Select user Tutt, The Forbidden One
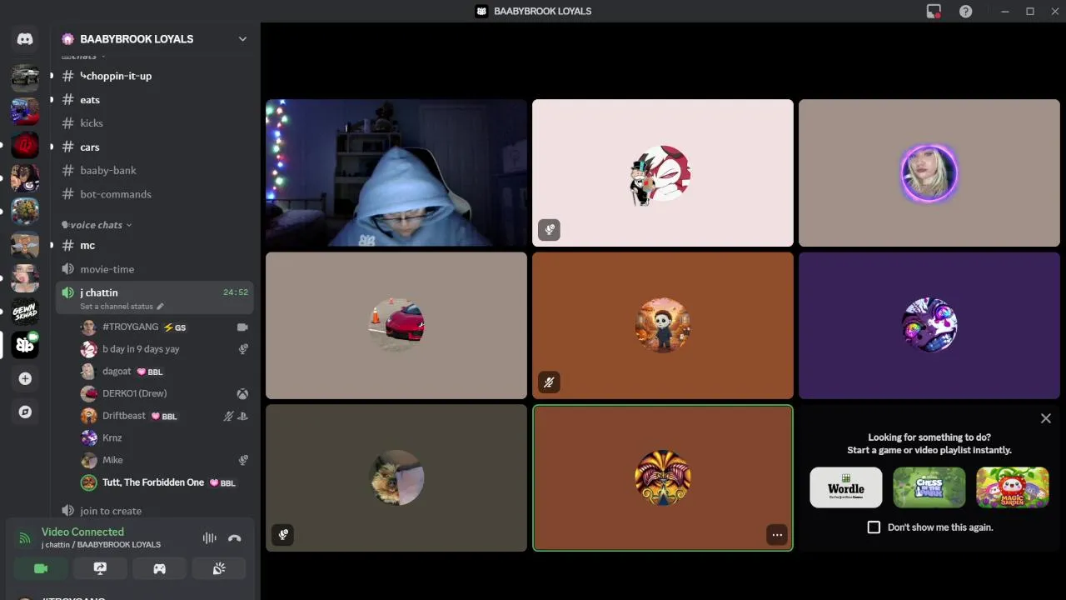The width and height of the screenshot is (1066, 600). point(164,482)
